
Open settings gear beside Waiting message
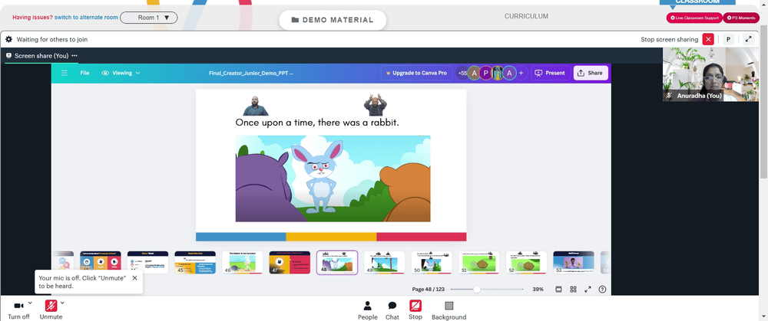pos(8,40)
